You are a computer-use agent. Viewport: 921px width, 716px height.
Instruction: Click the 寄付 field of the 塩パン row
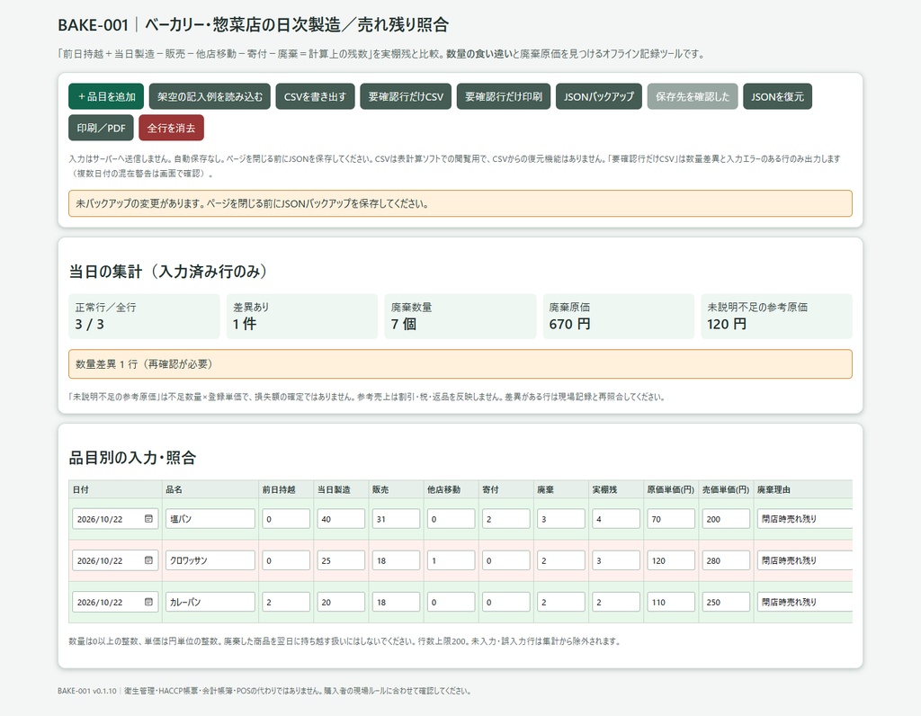(506, 519)
